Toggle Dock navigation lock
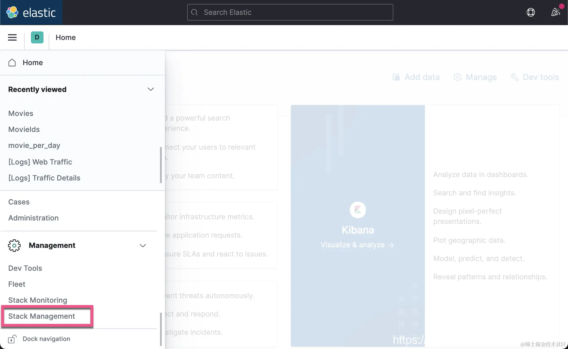 [x=12, y=339]
